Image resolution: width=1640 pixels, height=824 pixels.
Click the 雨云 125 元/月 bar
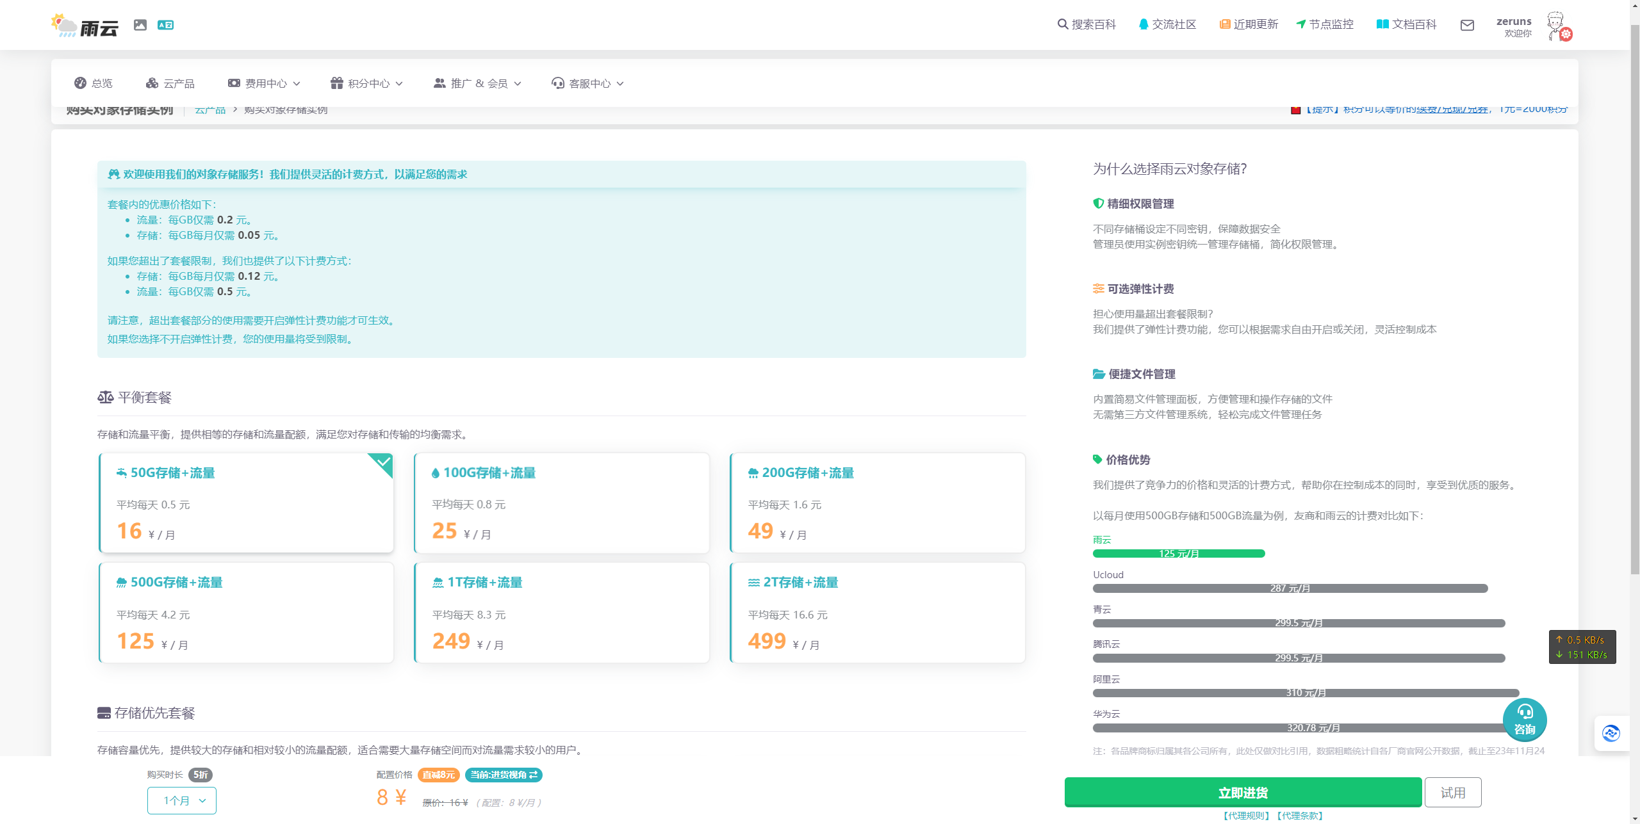pos(1179,554)
